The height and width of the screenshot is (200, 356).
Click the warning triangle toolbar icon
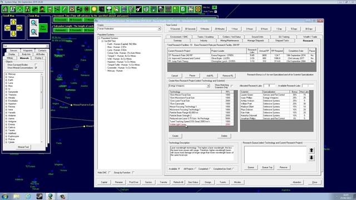point(72,9)
